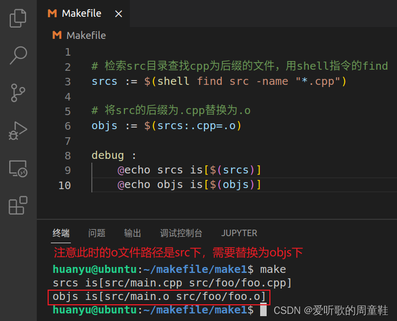Image resolution: width=397 pixels, height=321 pixels.
Task: Switch to the 问题 panel tab
Action: pyautogui.click(x=97, y=233)
